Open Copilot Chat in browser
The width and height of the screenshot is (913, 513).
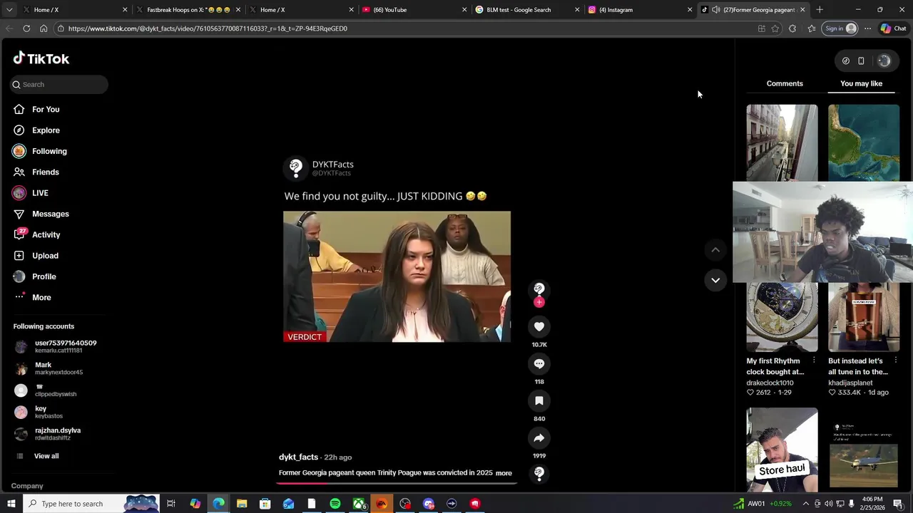click(x=893, y=28)
